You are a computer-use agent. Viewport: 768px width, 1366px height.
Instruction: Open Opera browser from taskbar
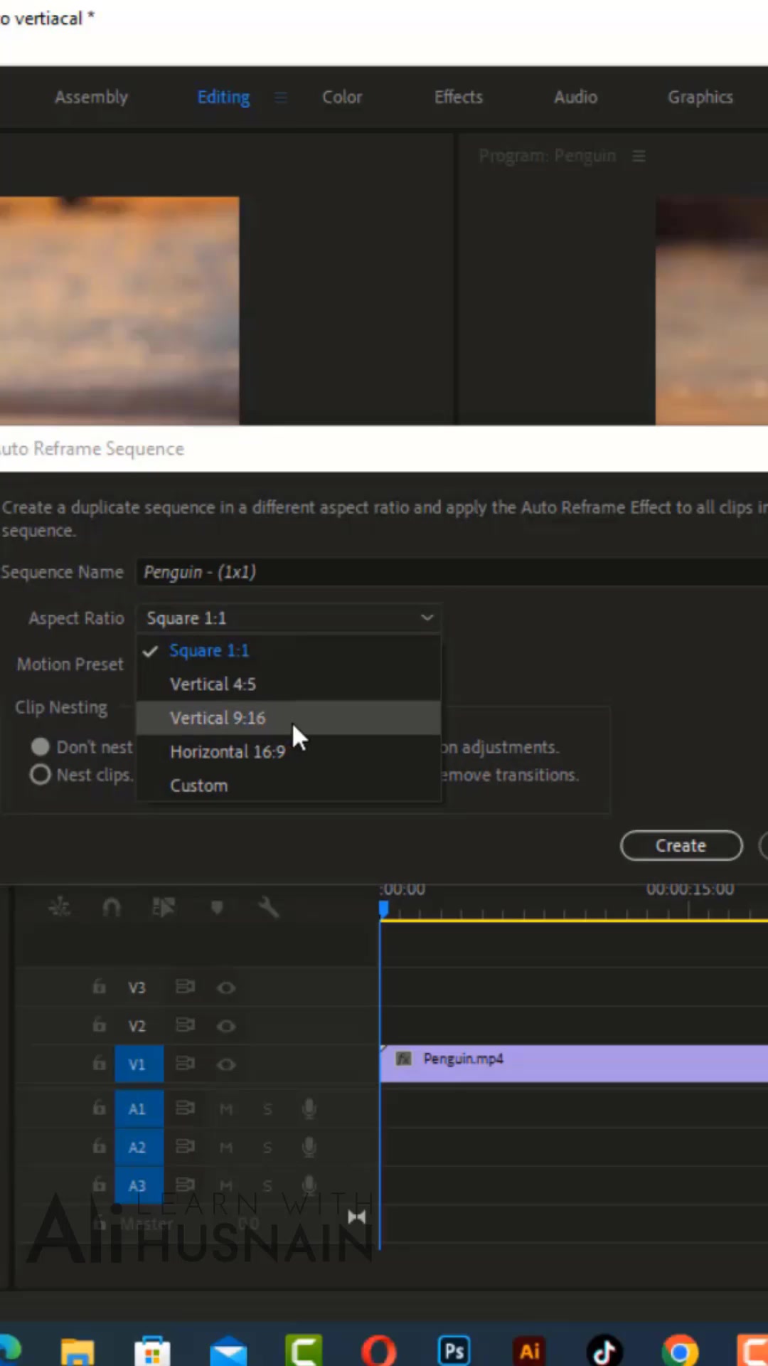pos(378,1350)
